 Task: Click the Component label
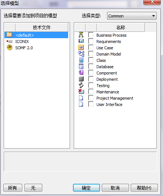107,73
